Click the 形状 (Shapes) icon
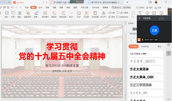This screenshot has width=172, height=101. point(13,13)
